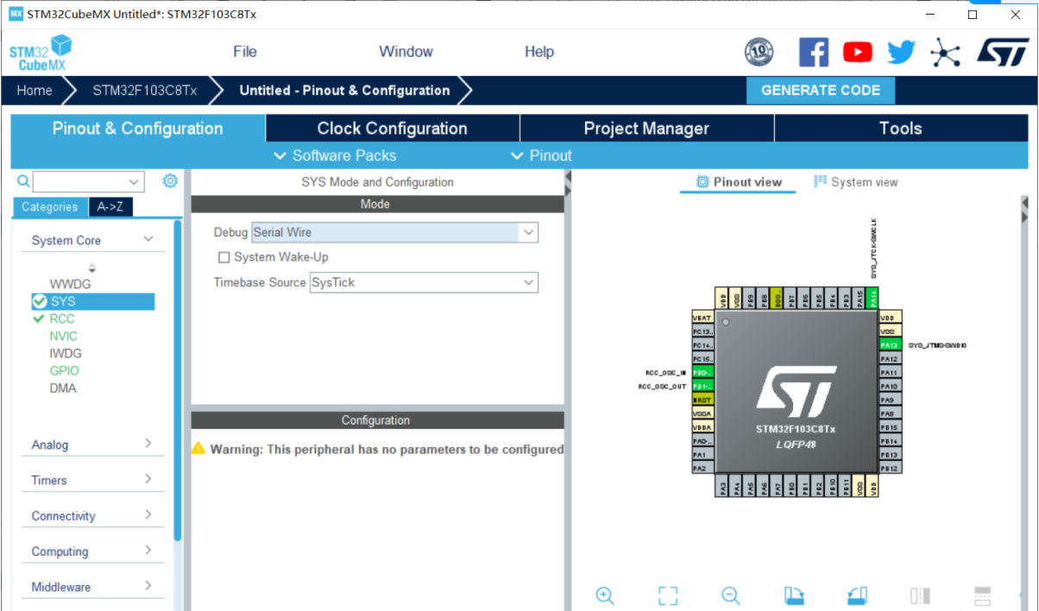Zoom in on the pinout view
Image resolution: width=1039 pixels, height=611 pixels.
[x=605, y=595]
